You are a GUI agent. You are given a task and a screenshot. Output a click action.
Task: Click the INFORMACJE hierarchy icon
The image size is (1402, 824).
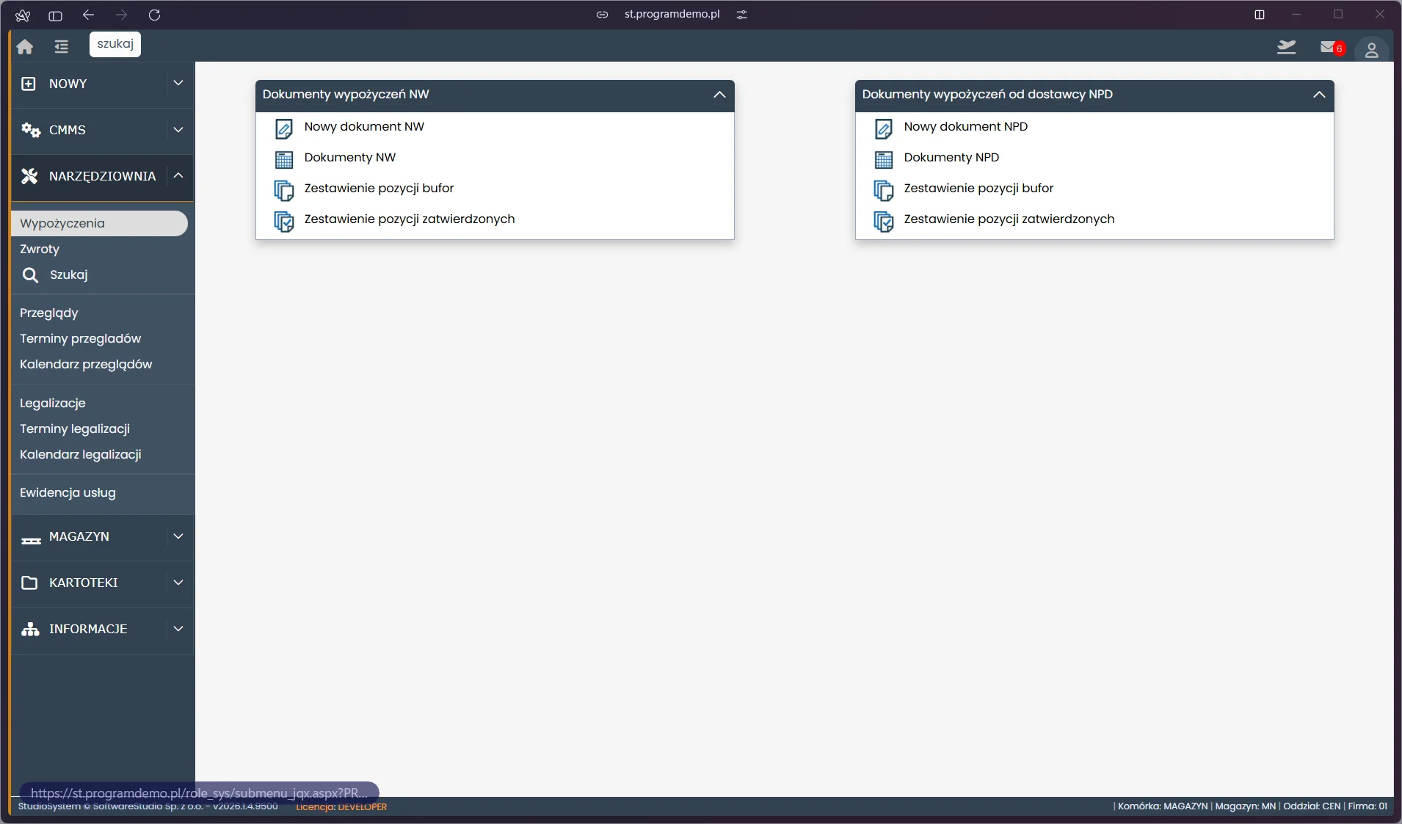[30, 629]
